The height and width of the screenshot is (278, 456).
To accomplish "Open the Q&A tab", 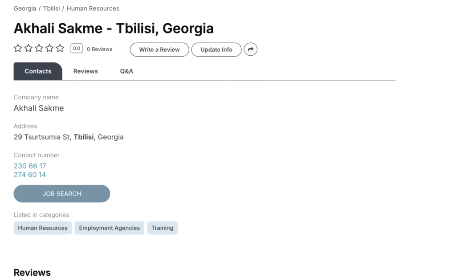I will click(x=126, y=71).
